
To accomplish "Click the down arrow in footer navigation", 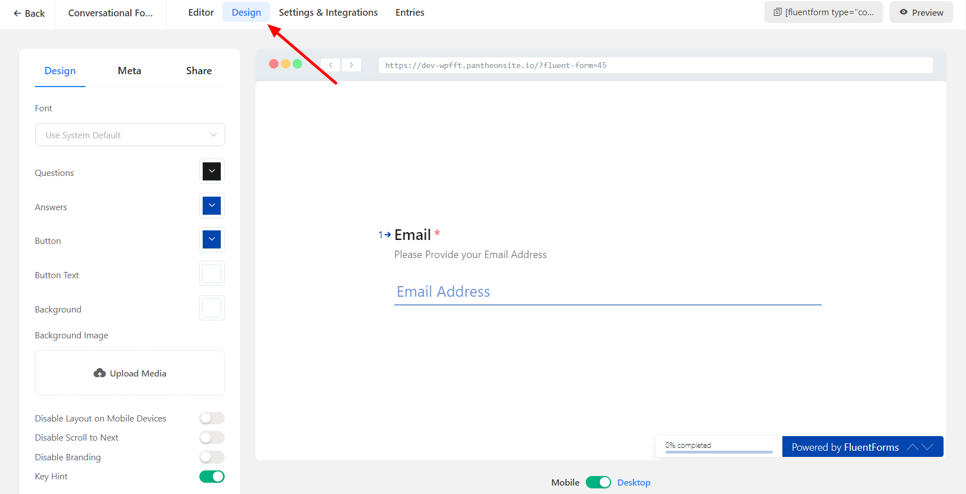I will [928, 447].
